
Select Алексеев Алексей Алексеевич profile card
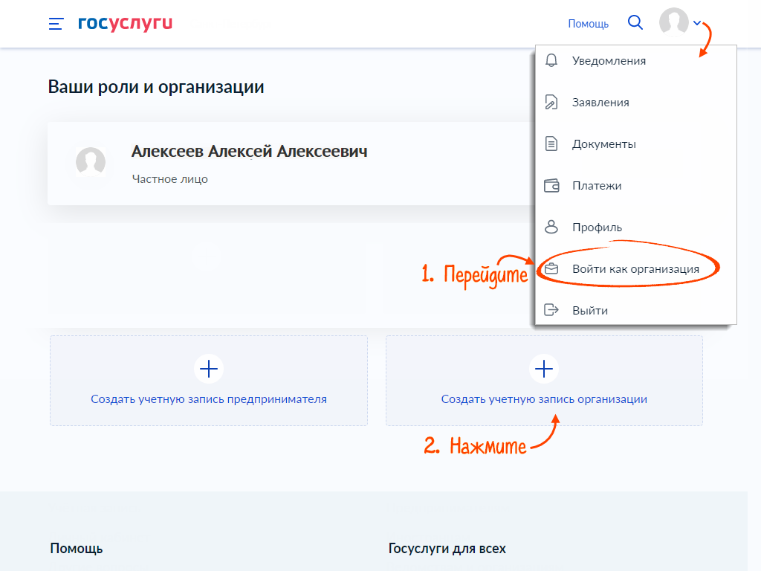291,164
